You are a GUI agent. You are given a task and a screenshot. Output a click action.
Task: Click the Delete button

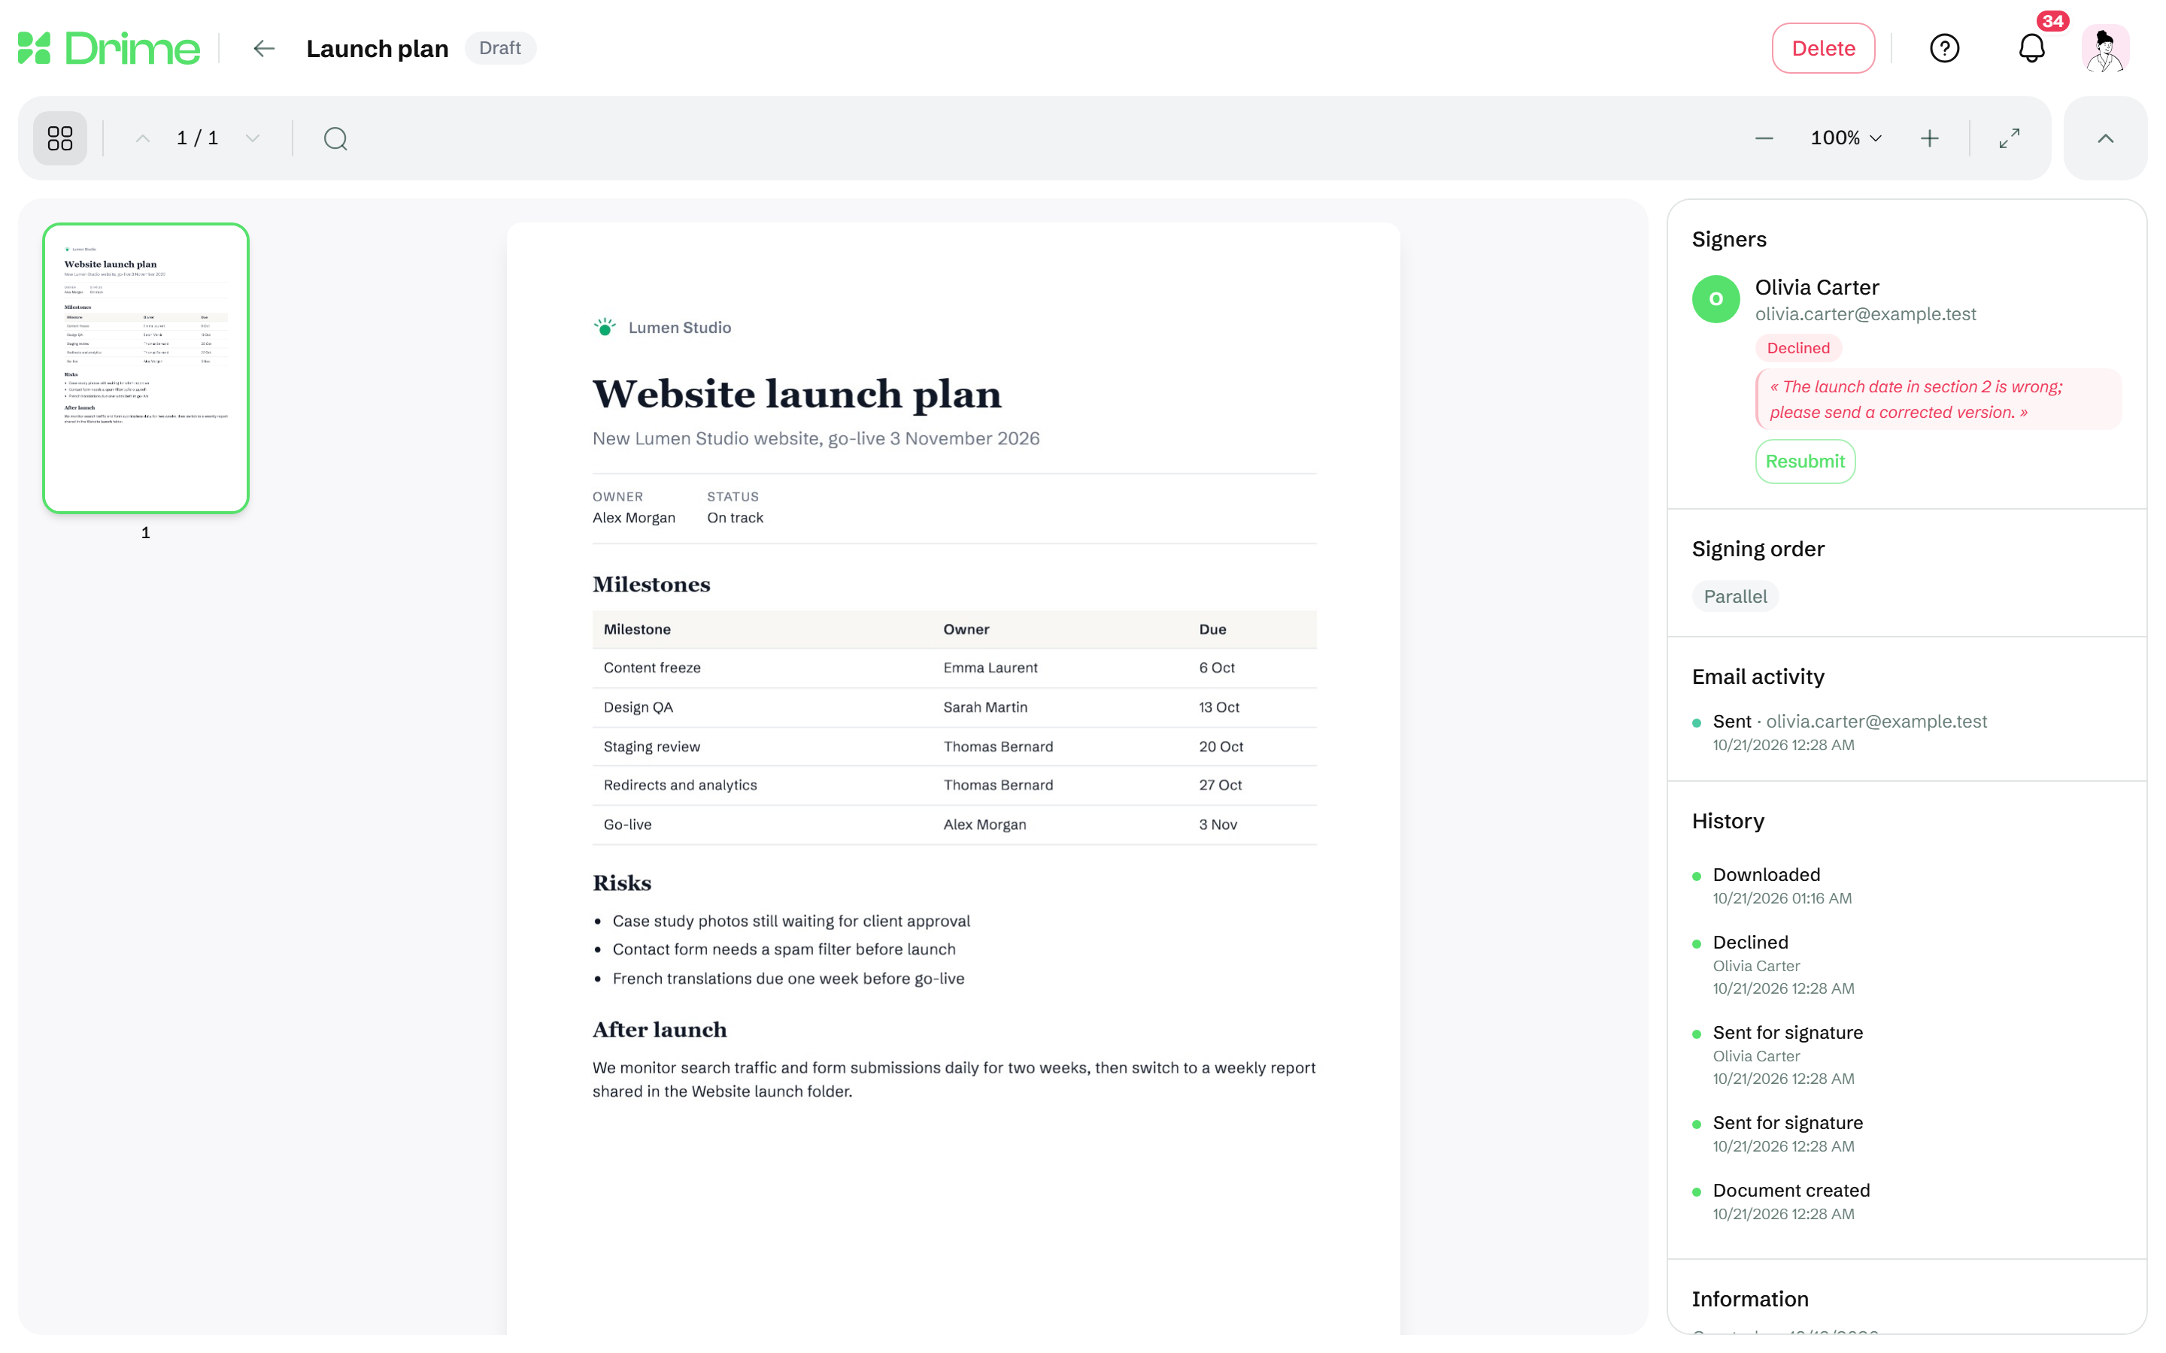pyautogui.click(x=1822, y=48)
